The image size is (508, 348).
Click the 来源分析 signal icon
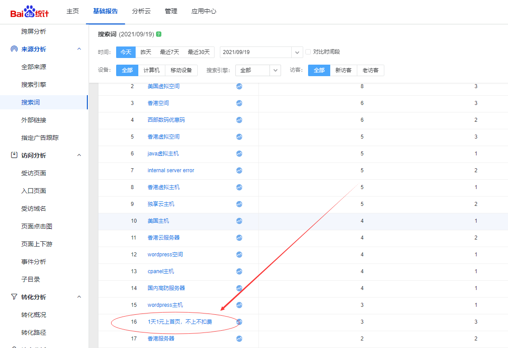pyautogui.click(x=14, y=49)
